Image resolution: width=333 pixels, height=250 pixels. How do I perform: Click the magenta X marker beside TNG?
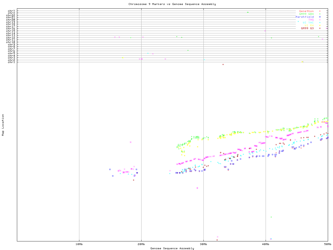click(x=320, y=20)
